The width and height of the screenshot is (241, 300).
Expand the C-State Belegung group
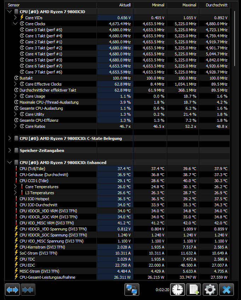point(10,138)
